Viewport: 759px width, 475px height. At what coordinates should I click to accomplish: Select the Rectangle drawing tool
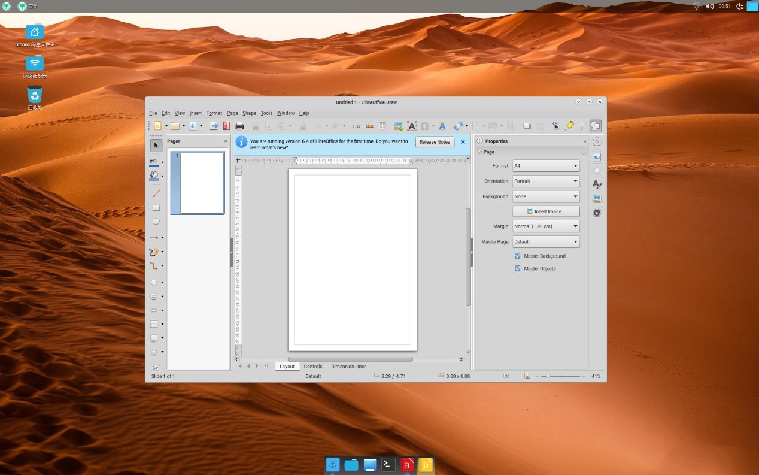pos(156,207)
